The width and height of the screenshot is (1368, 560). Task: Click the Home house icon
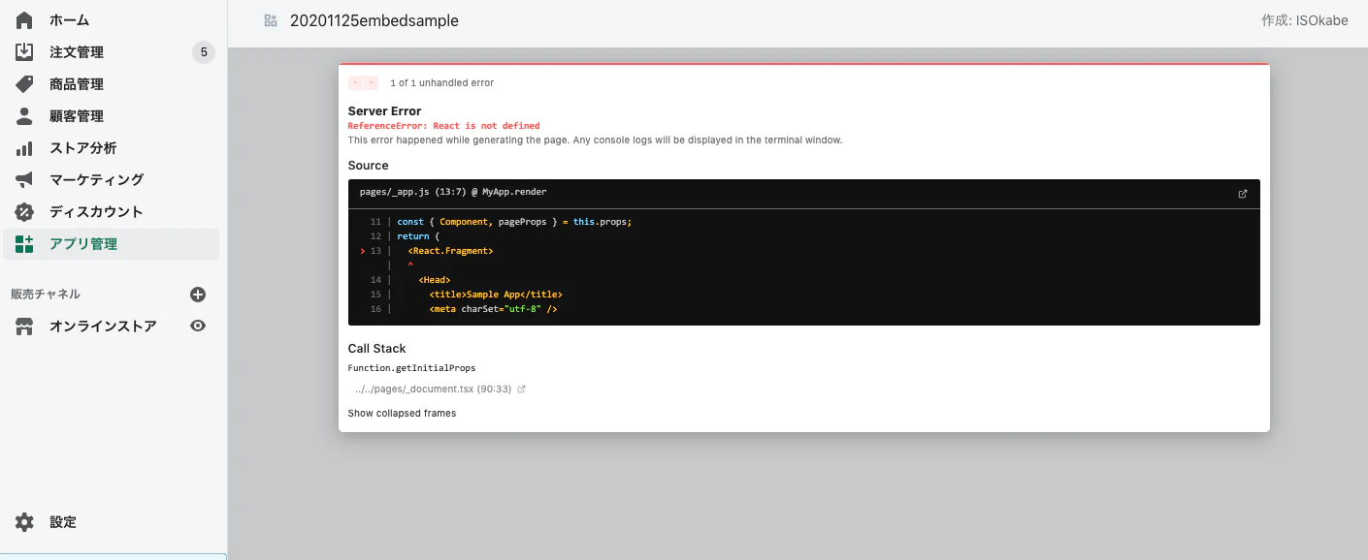[25, 20]
